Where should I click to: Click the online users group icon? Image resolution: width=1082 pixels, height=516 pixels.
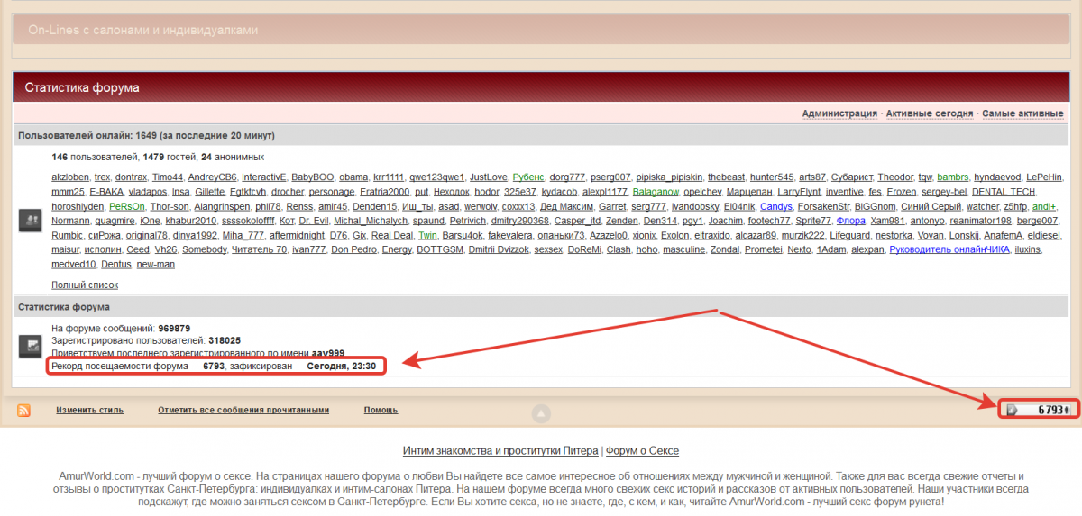click(31, 220)
